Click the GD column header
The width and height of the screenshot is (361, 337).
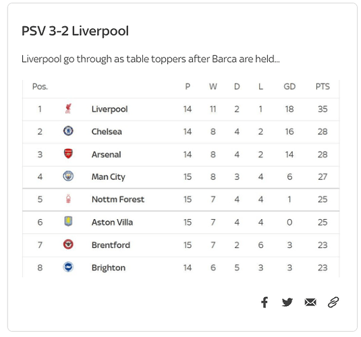pos(289,86)
